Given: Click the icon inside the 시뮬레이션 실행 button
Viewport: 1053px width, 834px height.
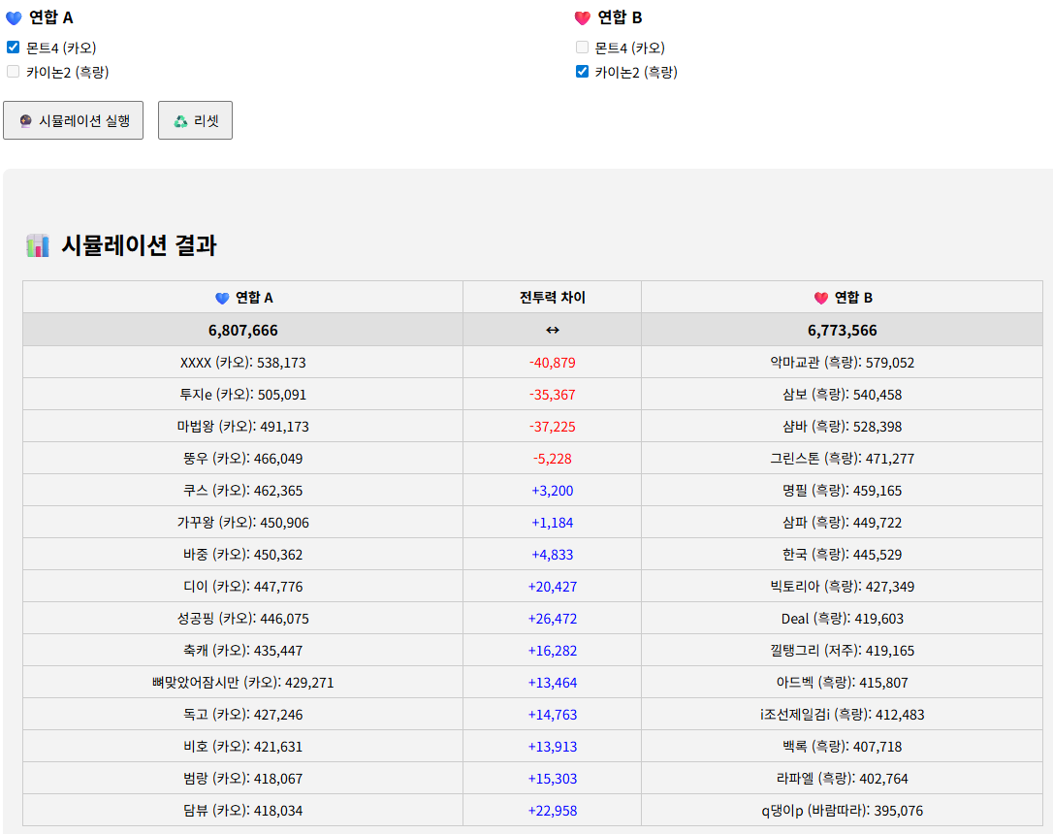Looking at the screenshot, I should pos(25,121).
